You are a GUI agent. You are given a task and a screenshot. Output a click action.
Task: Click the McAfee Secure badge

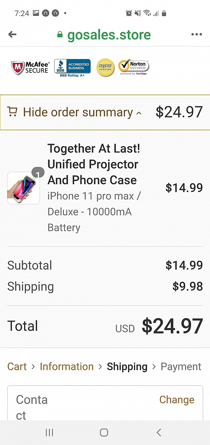point(30,67)
